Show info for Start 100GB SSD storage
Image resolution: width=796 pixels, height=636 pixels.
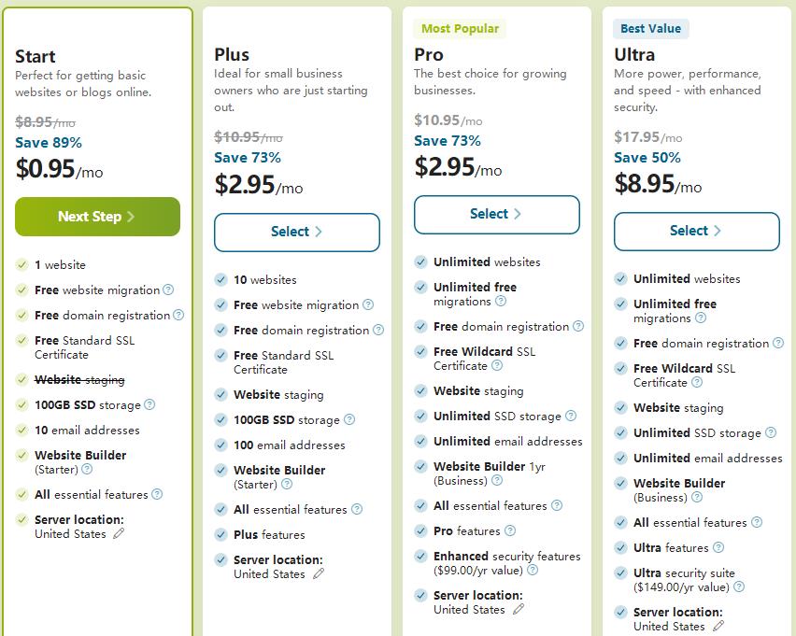(149, 405)
